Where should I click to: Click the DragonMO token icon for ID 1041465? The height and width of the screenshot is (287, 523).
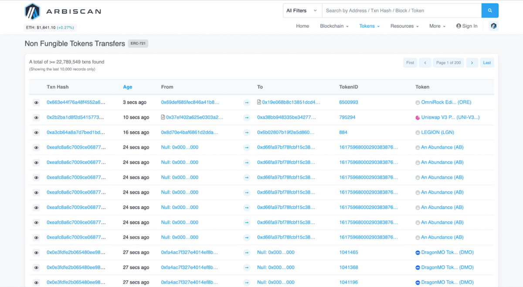418,253
